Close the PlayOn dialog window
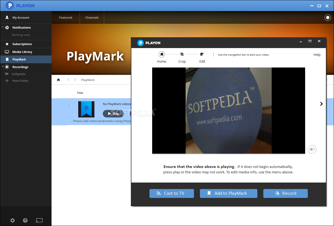The image size is (334, 226). coord(319,41)
